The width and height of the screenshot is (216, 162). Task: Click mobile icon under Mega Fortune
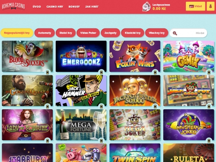(101, 141)
